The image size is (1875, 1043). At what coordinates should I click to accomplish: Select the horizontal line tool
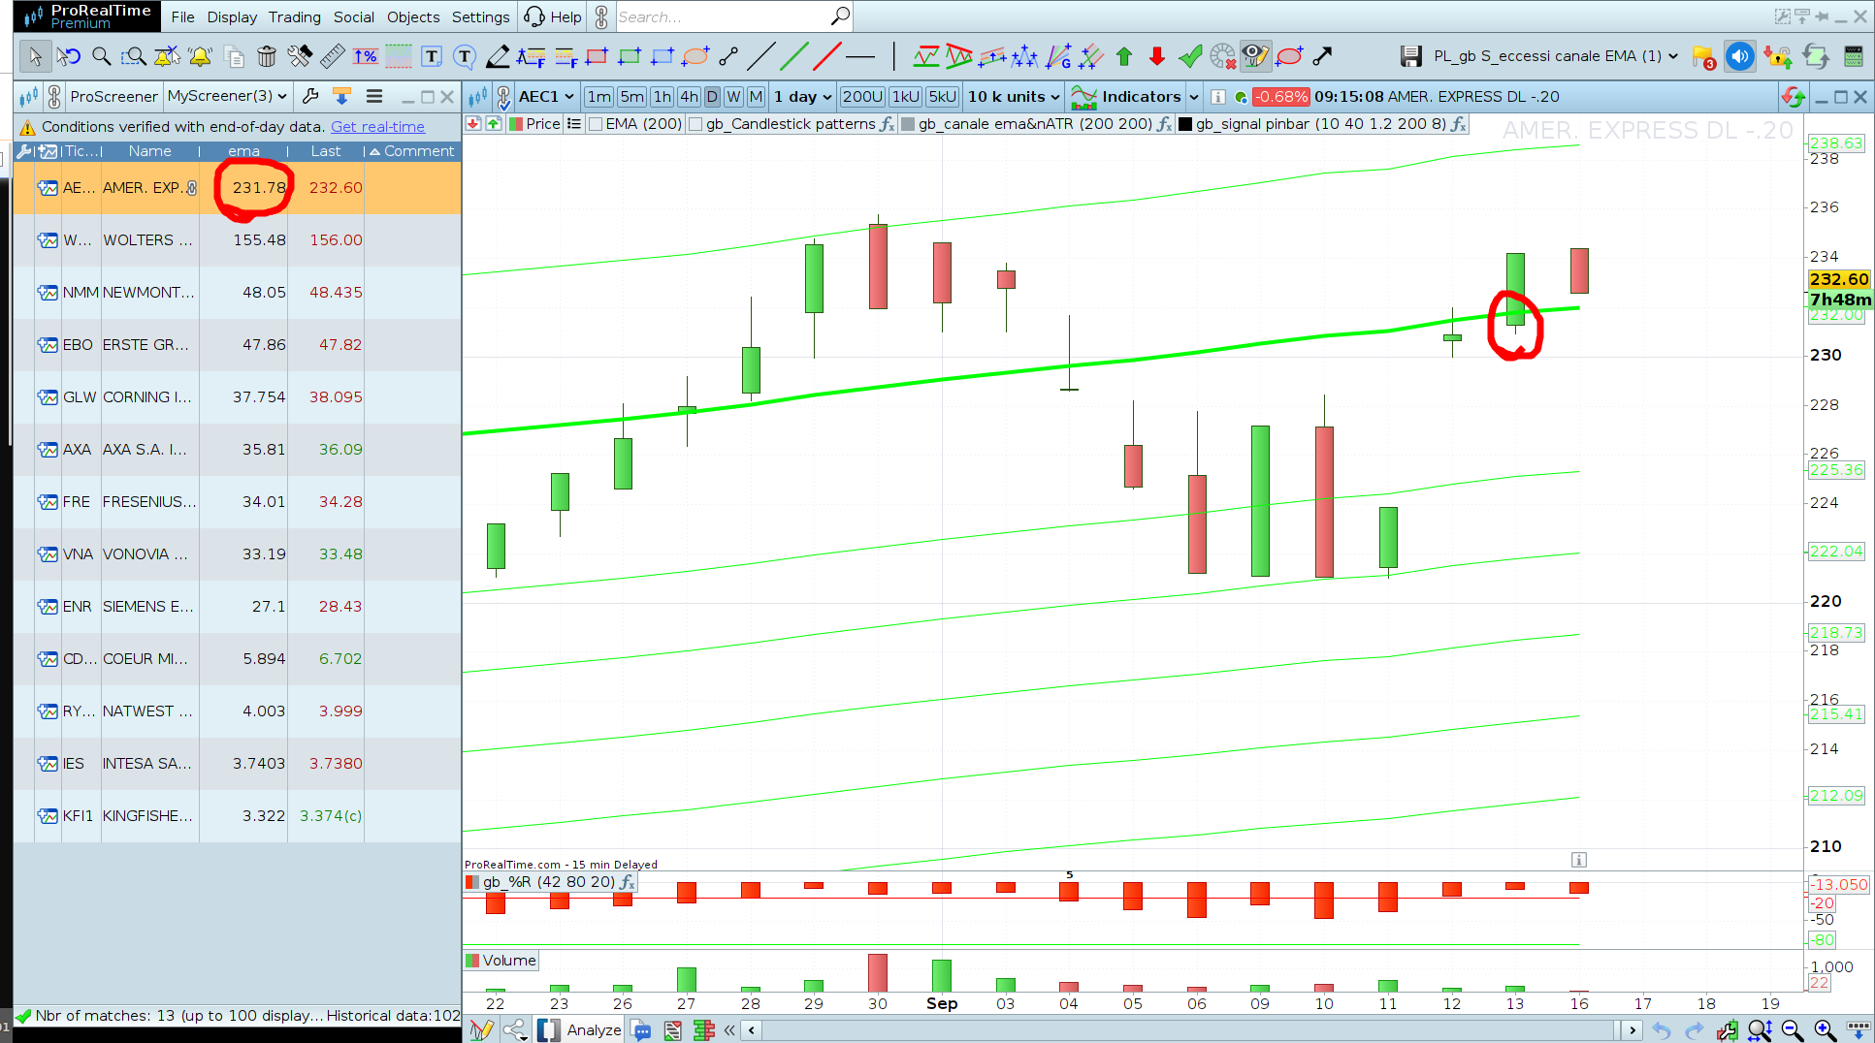point(860,56)
